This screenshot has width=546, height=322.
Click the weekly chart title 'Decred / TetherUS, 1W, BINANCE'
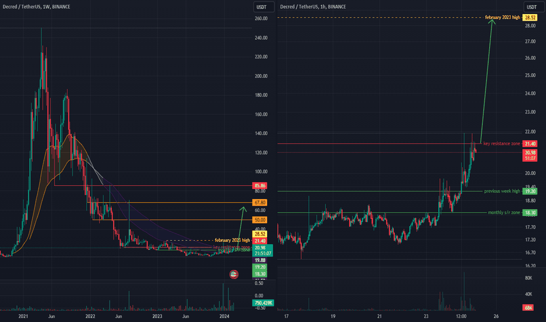(36, 6)
